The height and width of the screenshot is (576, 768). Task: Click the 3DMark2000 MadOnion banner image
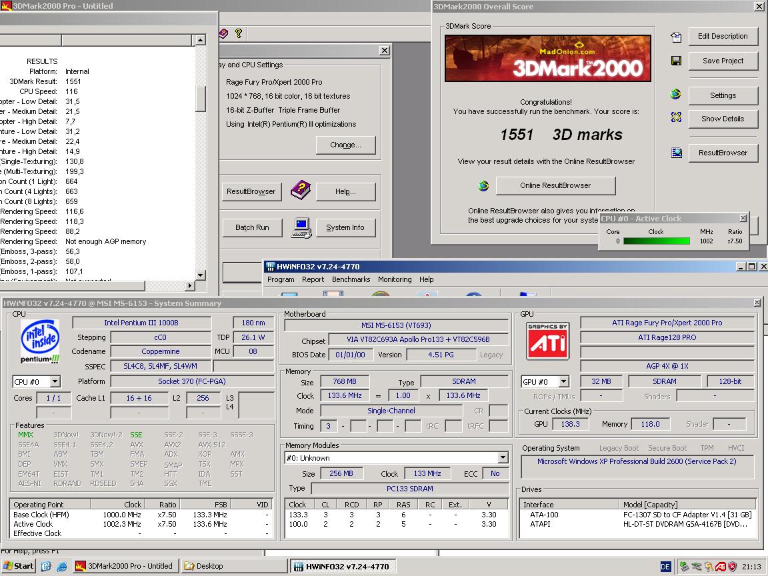point(548,58)
